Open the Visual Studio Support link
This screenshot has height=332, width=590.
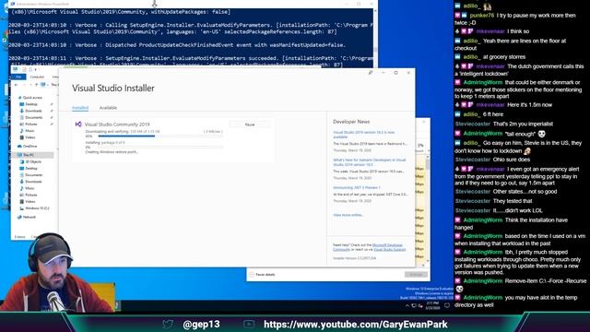point(389,250)
